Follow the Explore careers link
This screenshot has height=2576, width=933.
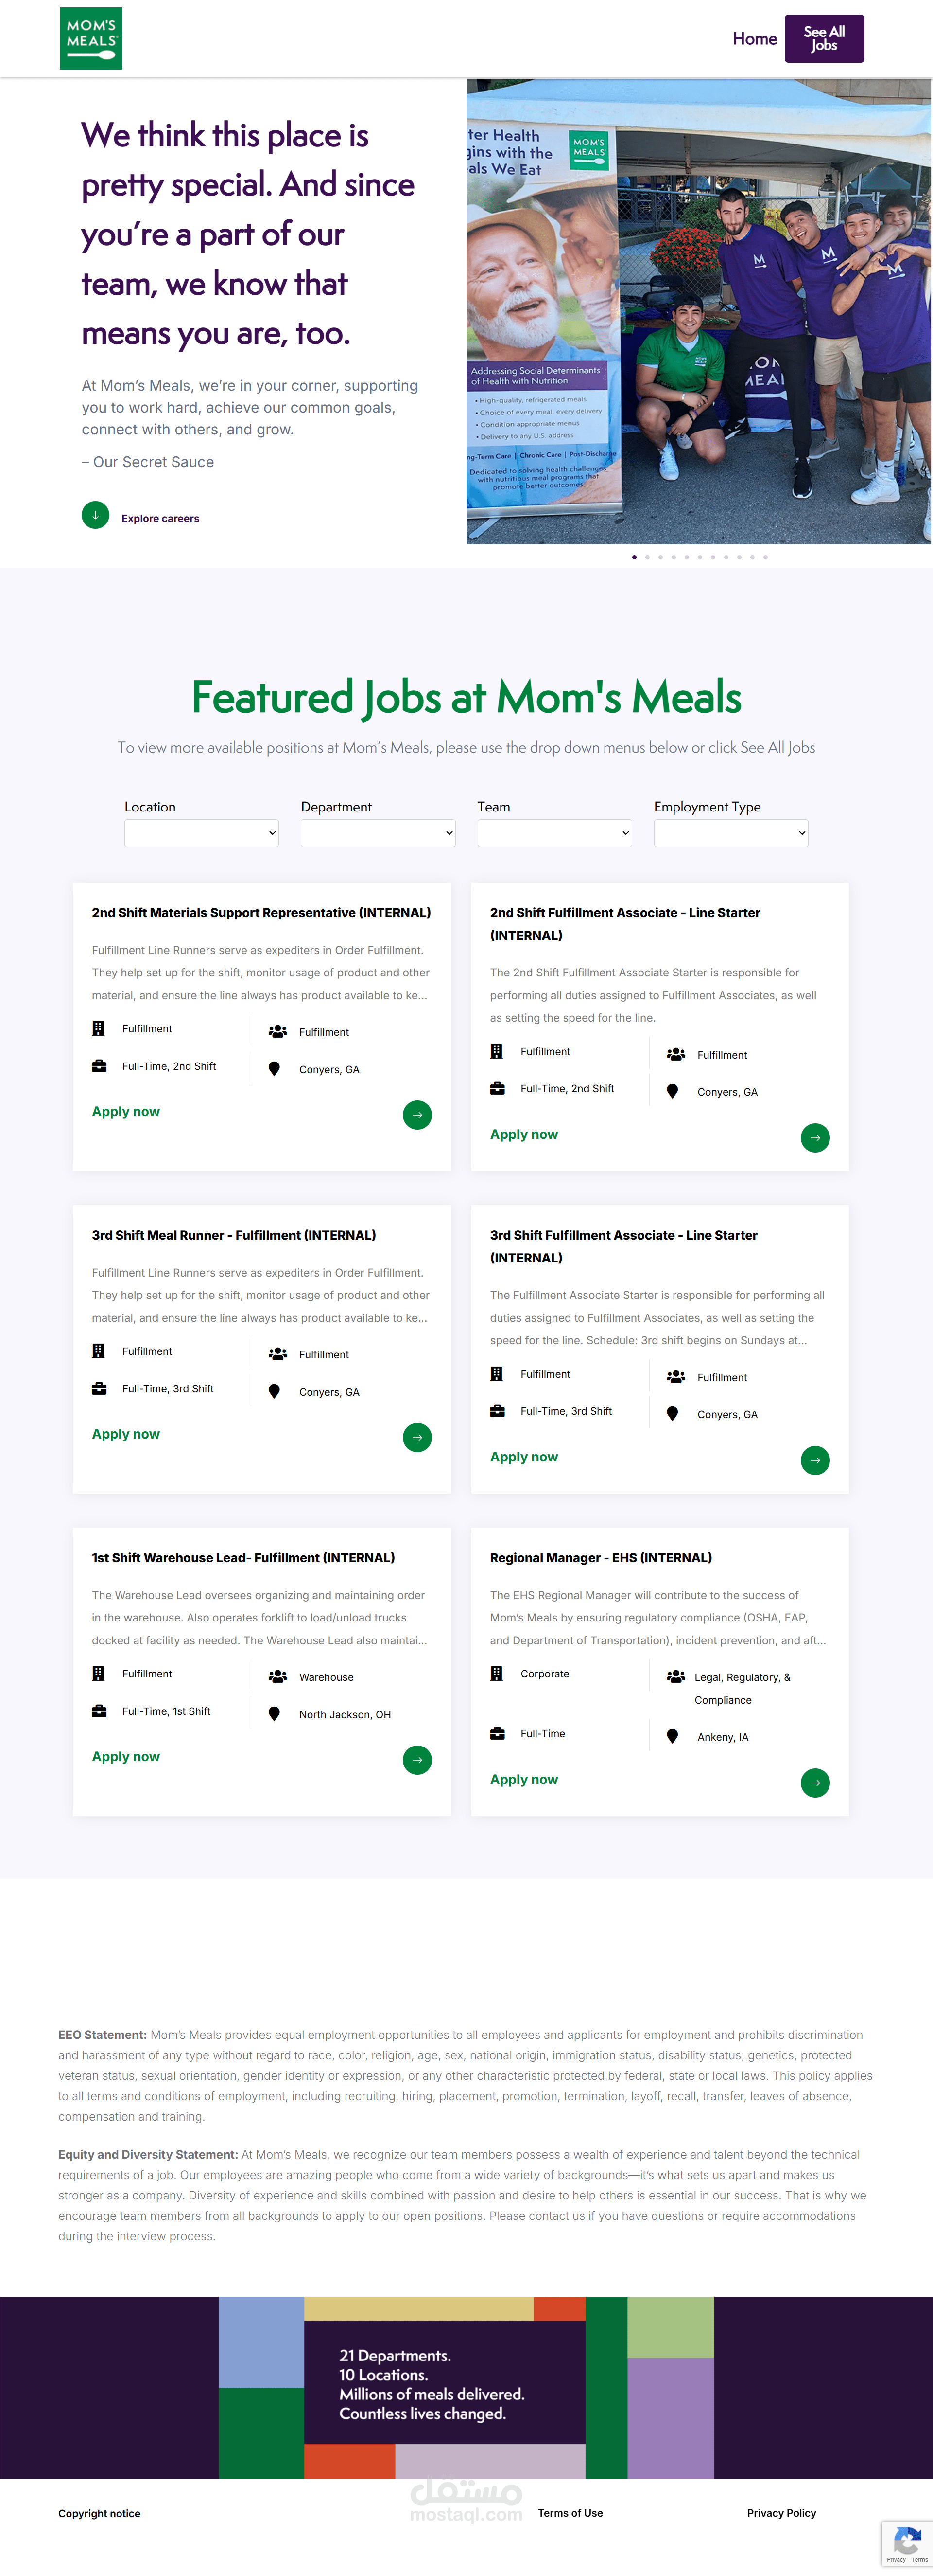tap(160, 518)
